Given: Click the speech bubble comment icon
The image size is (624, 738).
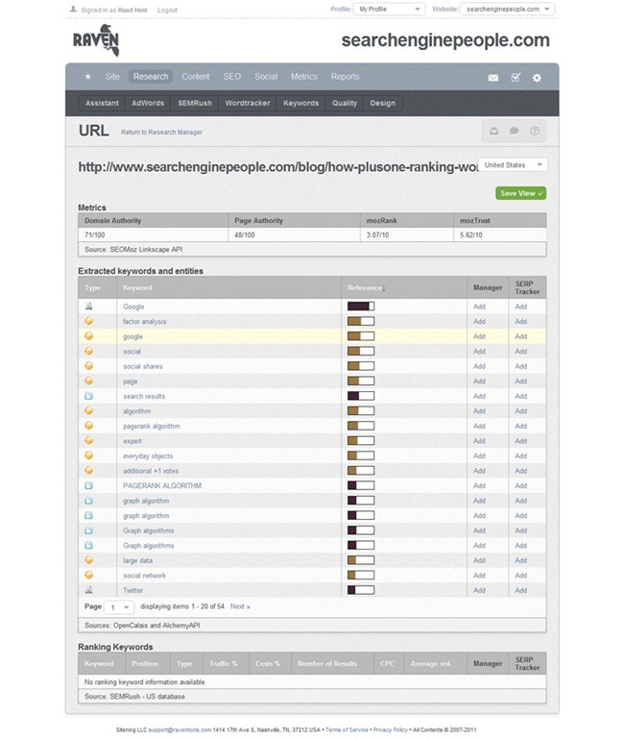Looking at the screenshot, I should (515, 131).
